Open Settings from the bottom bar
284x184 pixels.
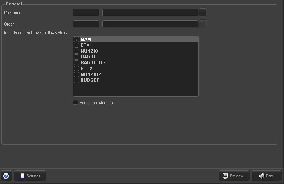30,176
